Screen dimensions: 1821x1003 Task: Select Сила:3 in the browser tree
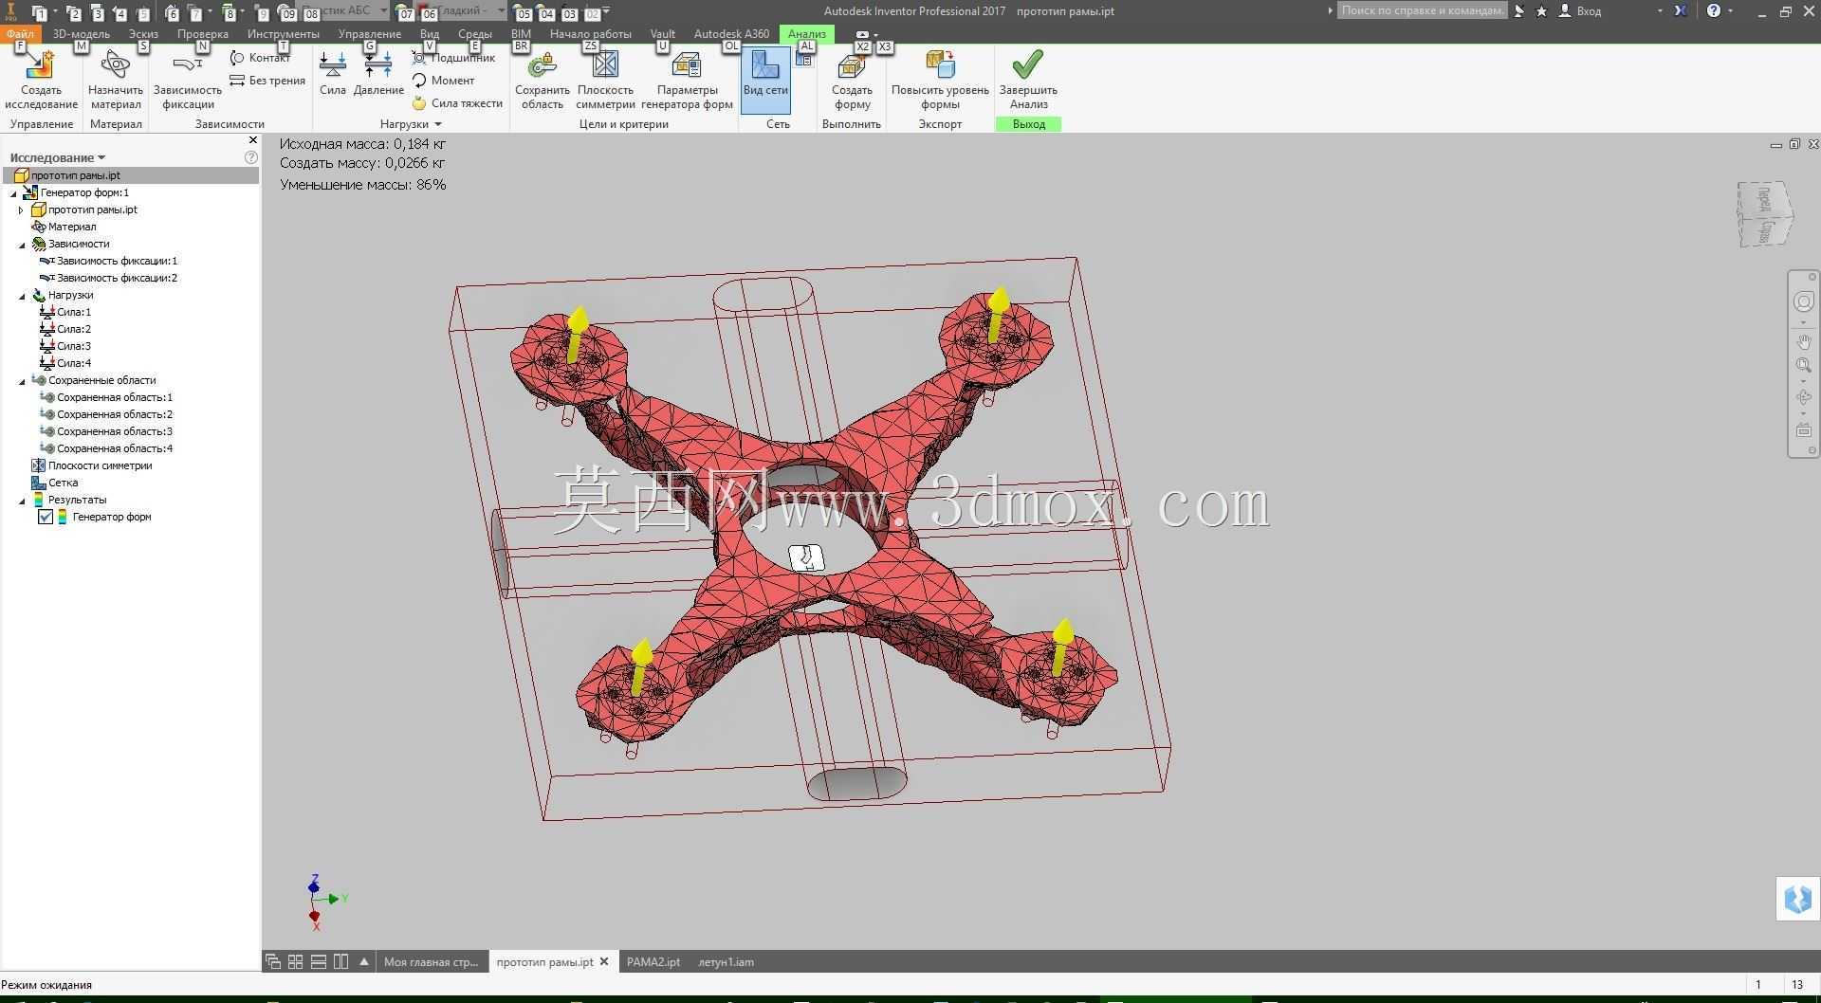[x=74, y=346]
